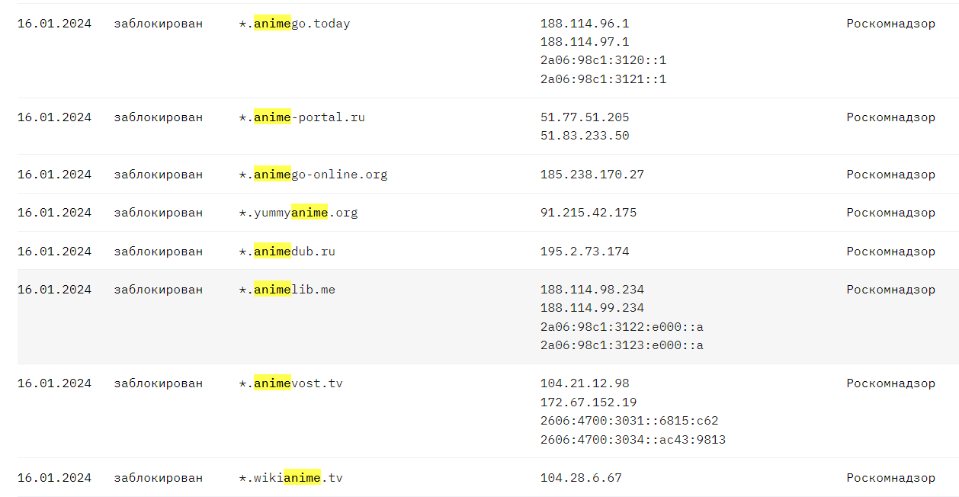Click IPv6 address 2a06:98c1:3122:e000::a
Screen dimensions: 959x497
[622, 327]
